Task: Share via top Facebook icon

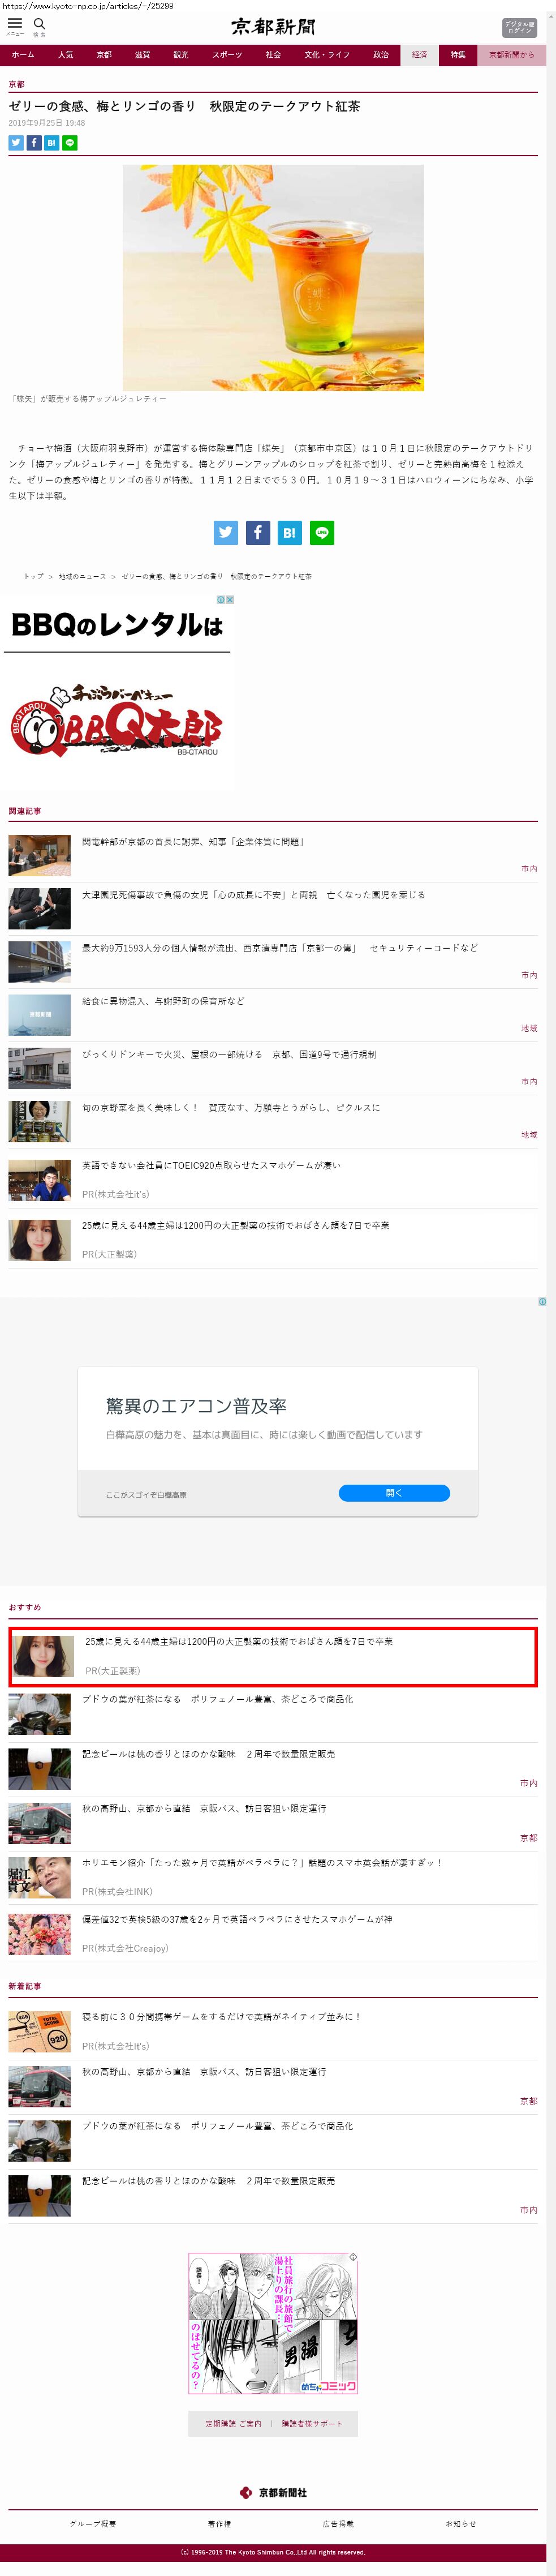Action: tap(34, 143)
